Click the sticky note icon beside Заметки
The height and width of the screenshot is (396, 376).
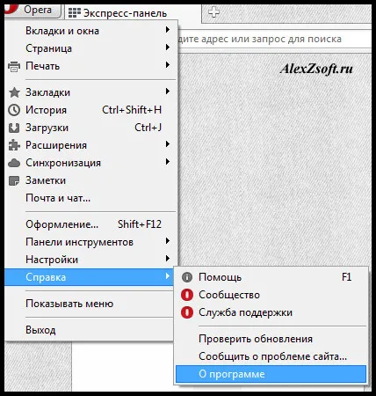tap(14, 180)
